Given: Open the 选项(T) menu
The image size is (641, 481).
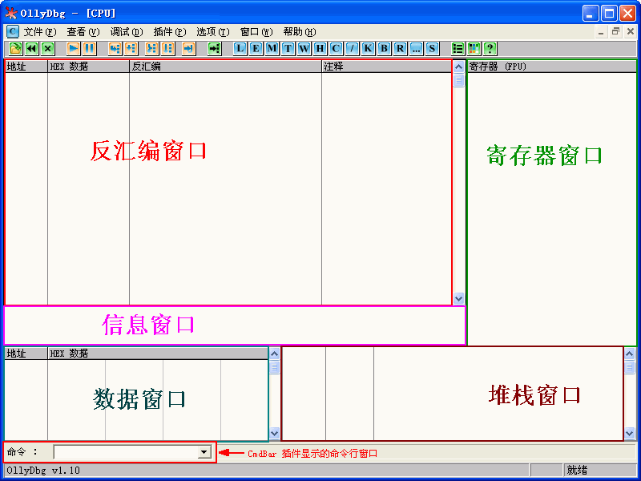Looking at the screenshot, I should 213,32.
